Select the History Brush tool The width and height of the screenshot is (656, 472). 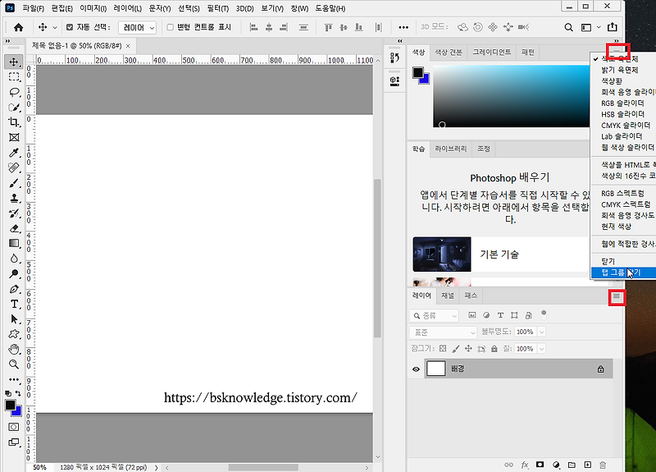(x=14, y=213)
